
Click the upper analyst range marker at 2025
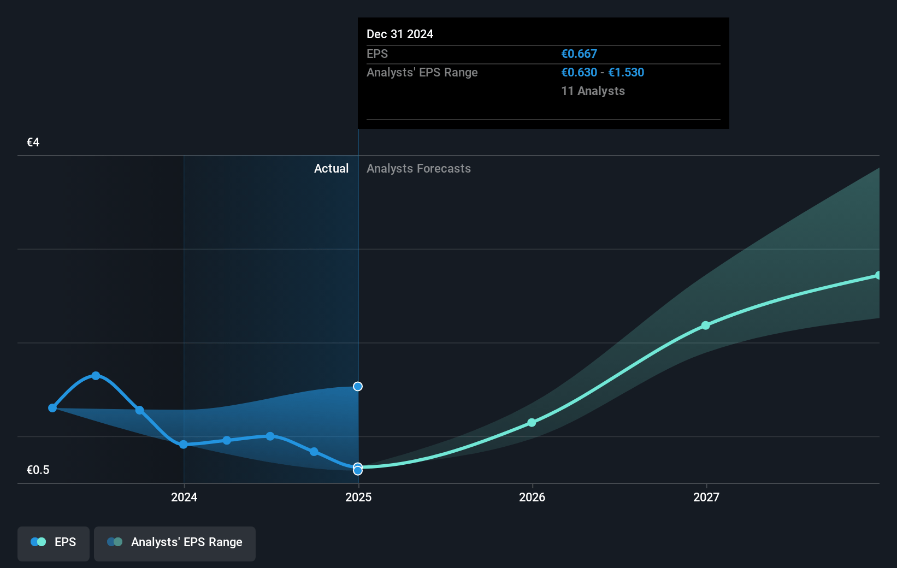coord(358,387)
